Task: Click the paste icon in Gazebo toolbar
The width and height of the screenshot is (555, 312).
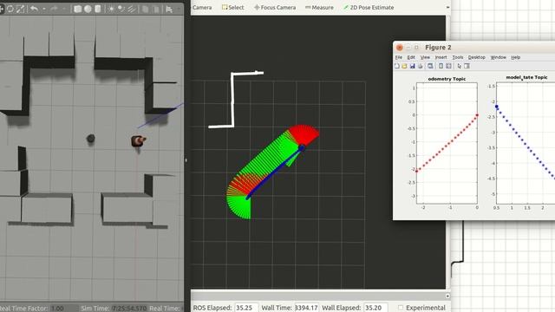Action: tap(156, 10)
